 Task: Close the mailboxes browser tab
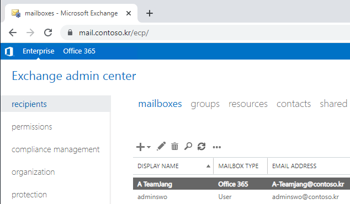(x=128, y=13)
